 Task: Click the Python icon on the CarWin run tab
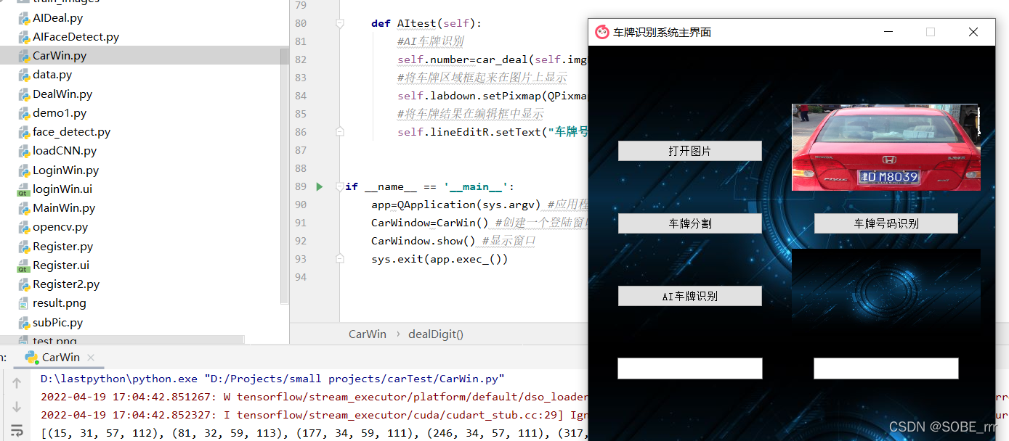[x=31, y=357]
